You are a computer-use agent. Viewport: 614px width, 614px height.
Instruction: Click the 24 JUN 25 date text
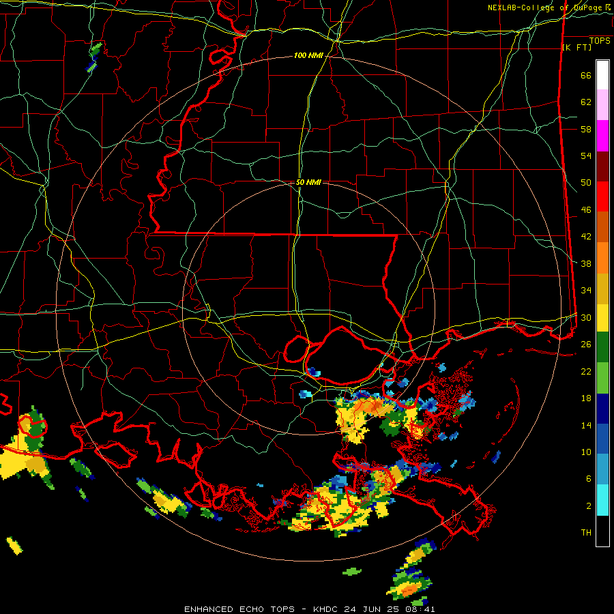tap(372, 609)
